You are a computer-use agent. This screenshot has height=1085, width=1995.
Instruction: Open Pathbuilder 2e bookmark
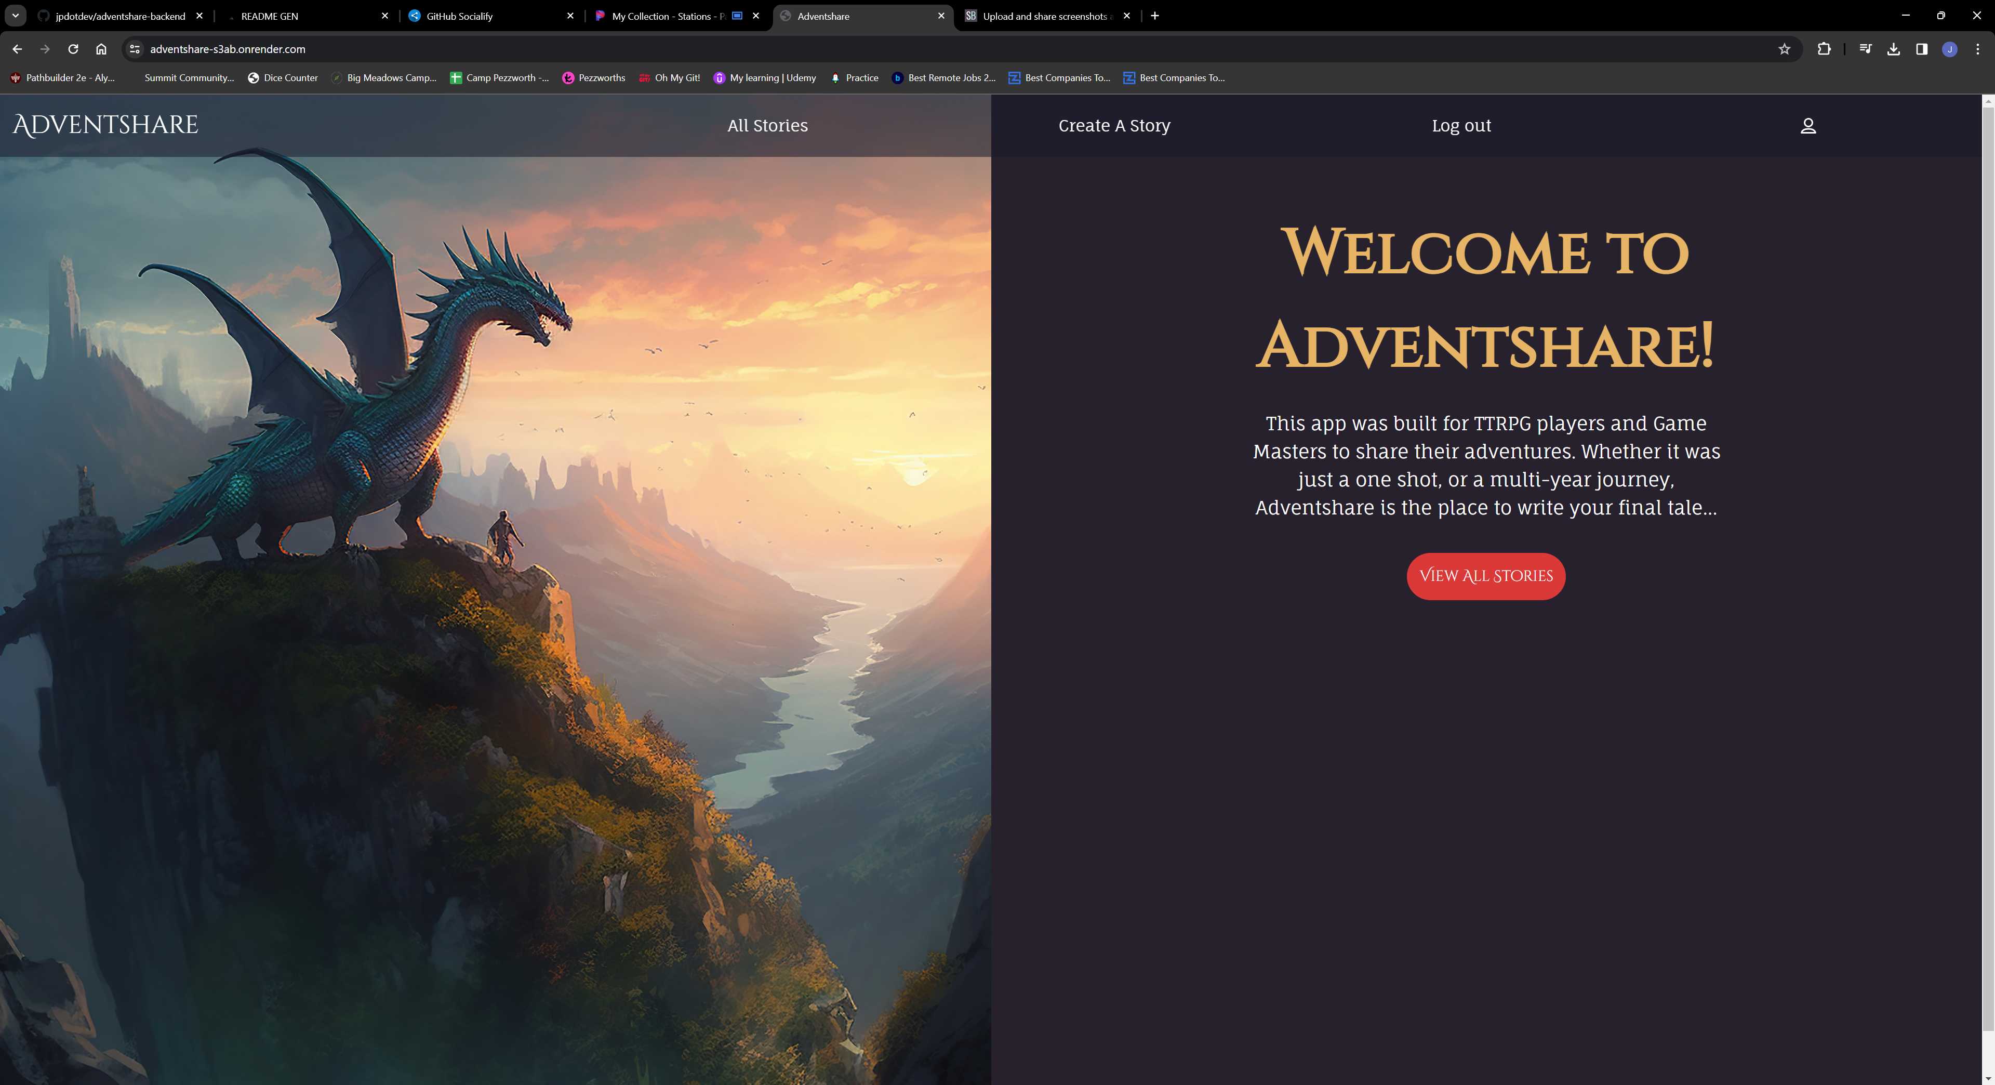[x=62, y=77]
